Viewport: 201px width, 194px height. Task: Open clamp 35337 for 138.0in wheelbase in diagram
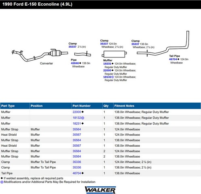[x=135, y=44]
